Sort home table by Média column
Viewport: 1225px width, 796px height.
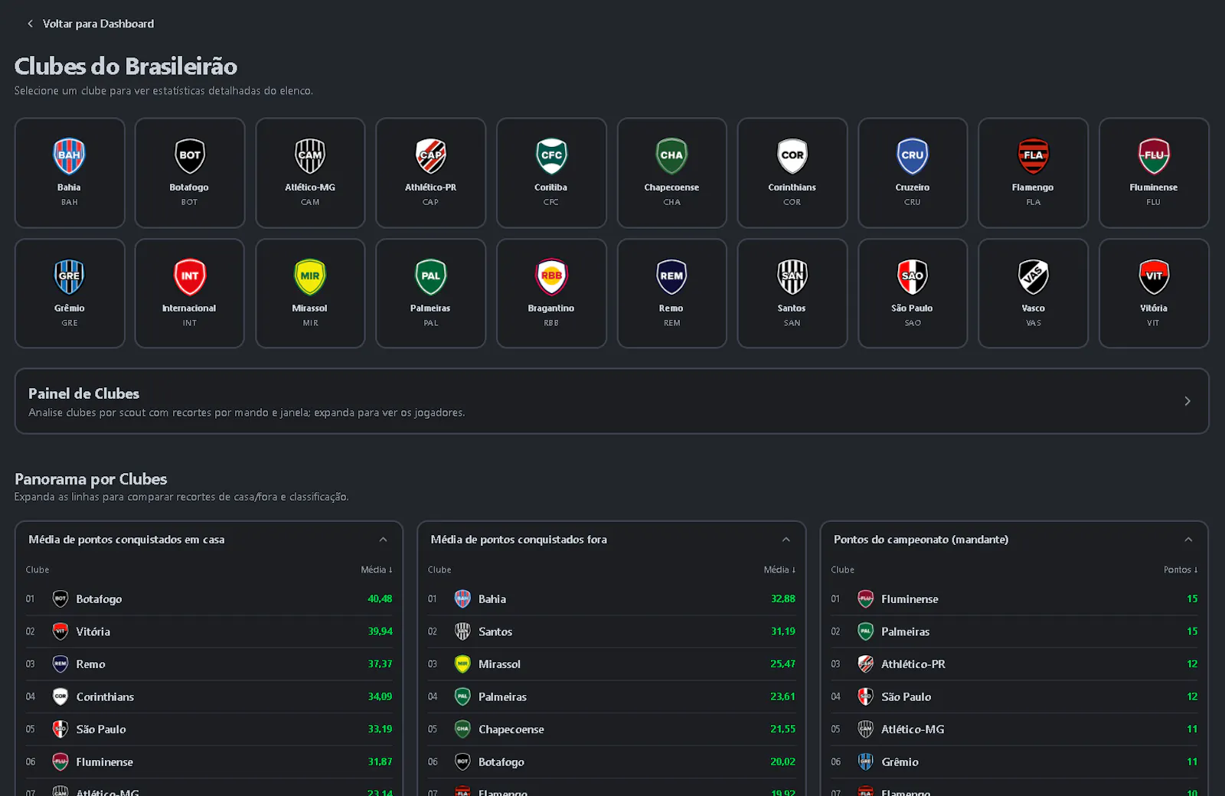click(377, 569)
